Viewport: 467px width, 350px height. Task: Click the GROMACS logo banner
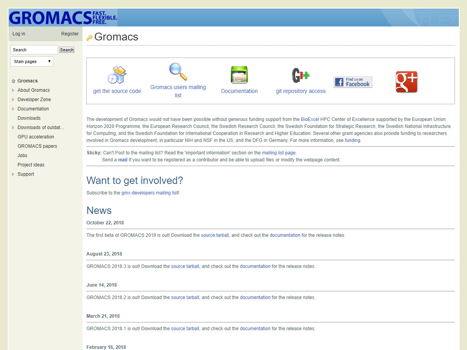pos(63,18)
